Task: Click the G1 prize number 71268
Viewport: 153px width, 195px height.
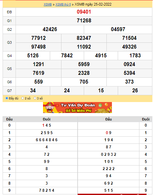Action: 84,20
